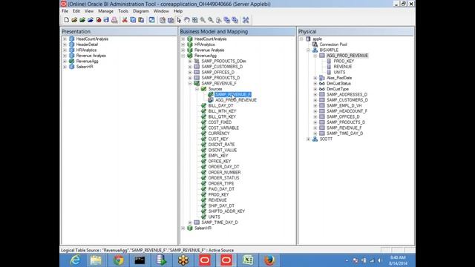
Task: Select the SHIPTO_ADDR_KEY logical column
Action: [226, 211]
